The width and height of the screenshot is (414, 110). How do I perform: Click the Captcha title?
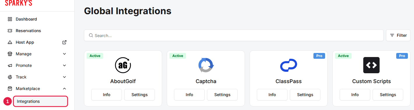[206, 81]
